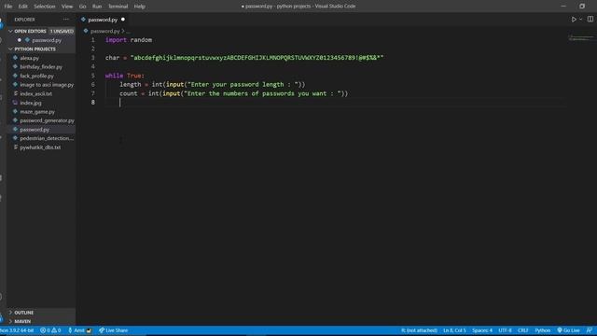Open index_ascii.txt in the explorer
This screenshot has height=336, width=597.
click(35, 93)
